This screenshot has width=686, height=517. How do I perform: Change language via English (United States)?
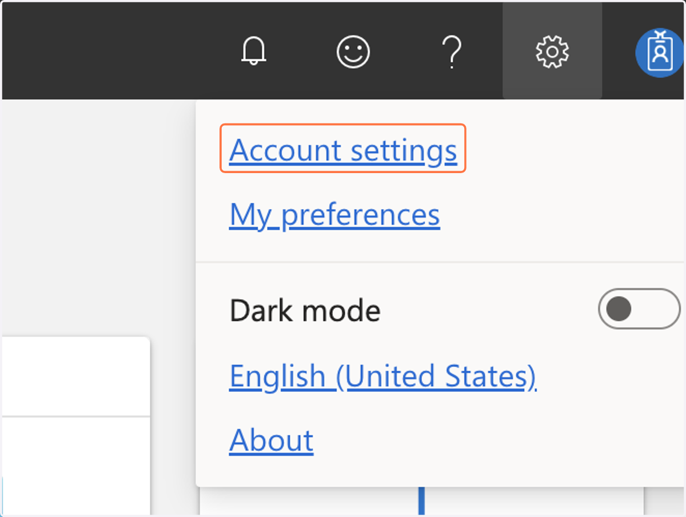click(x=382, y=376)
